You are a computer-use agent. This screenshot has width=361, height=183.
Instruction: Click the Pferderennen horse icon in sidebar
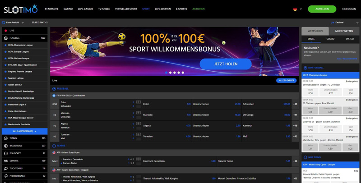[6, 176]
